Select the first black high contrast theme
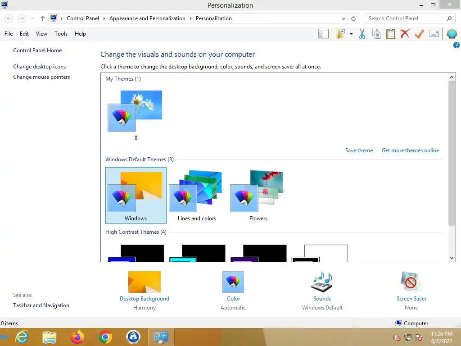 (x=136, y=253)
